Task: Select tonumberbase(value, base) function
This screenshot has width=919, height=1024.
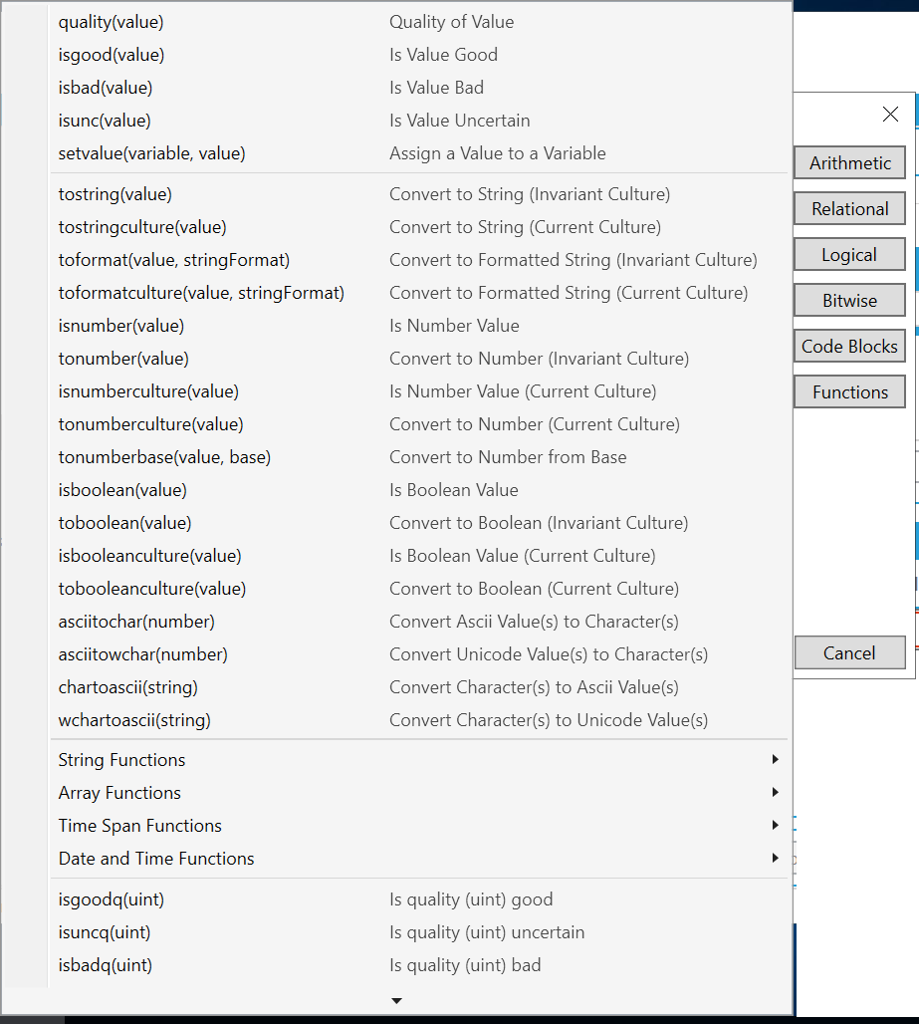Action: tap(164, 457)
